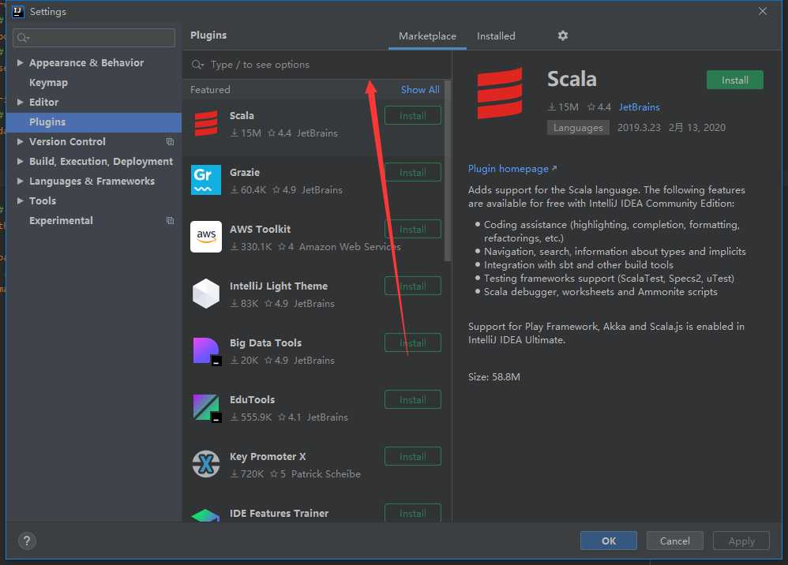The width and height of the screenshot is (788, 565).
Task: Switch to the Marketplace tab
Action: (427, 36)
